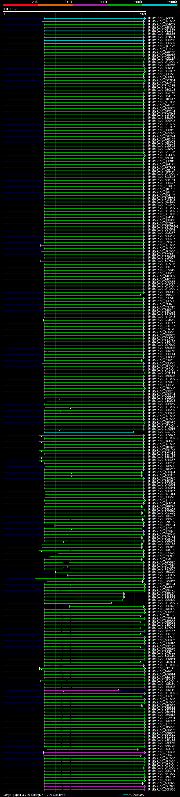Select the UniRef100_Q5CHS1 label
Image resolution: width=180 pixels, height=797 pixels.
tap(161, 547)
